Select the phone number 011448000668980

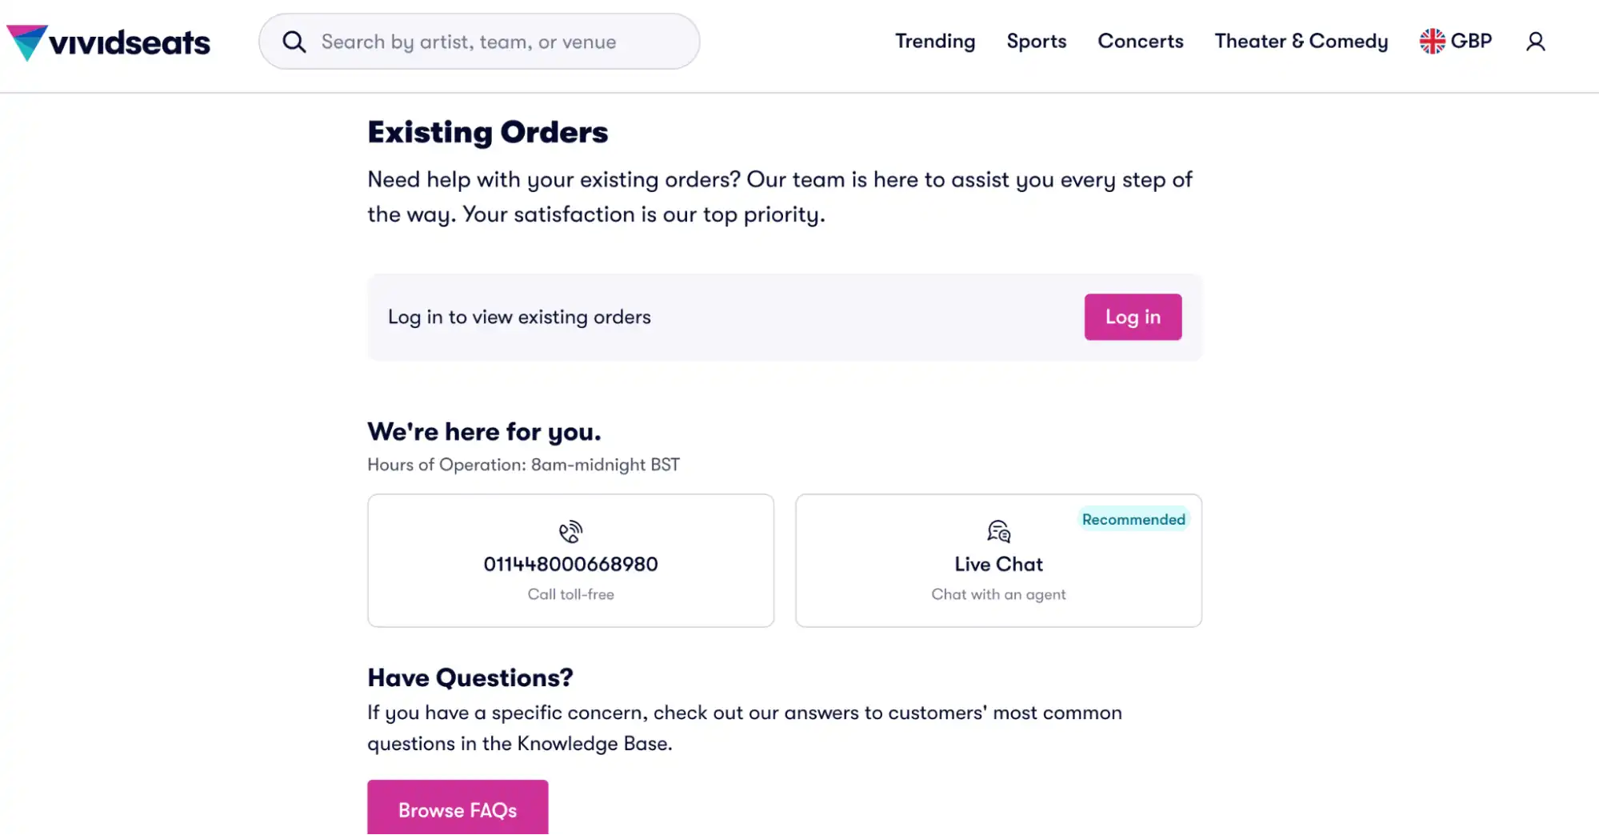[570, 564]
